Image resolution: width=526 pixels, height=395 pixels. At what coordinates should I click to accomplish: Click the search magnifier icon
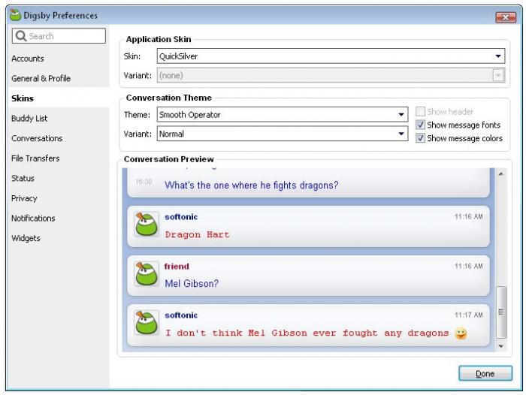(x=21, y=36)
